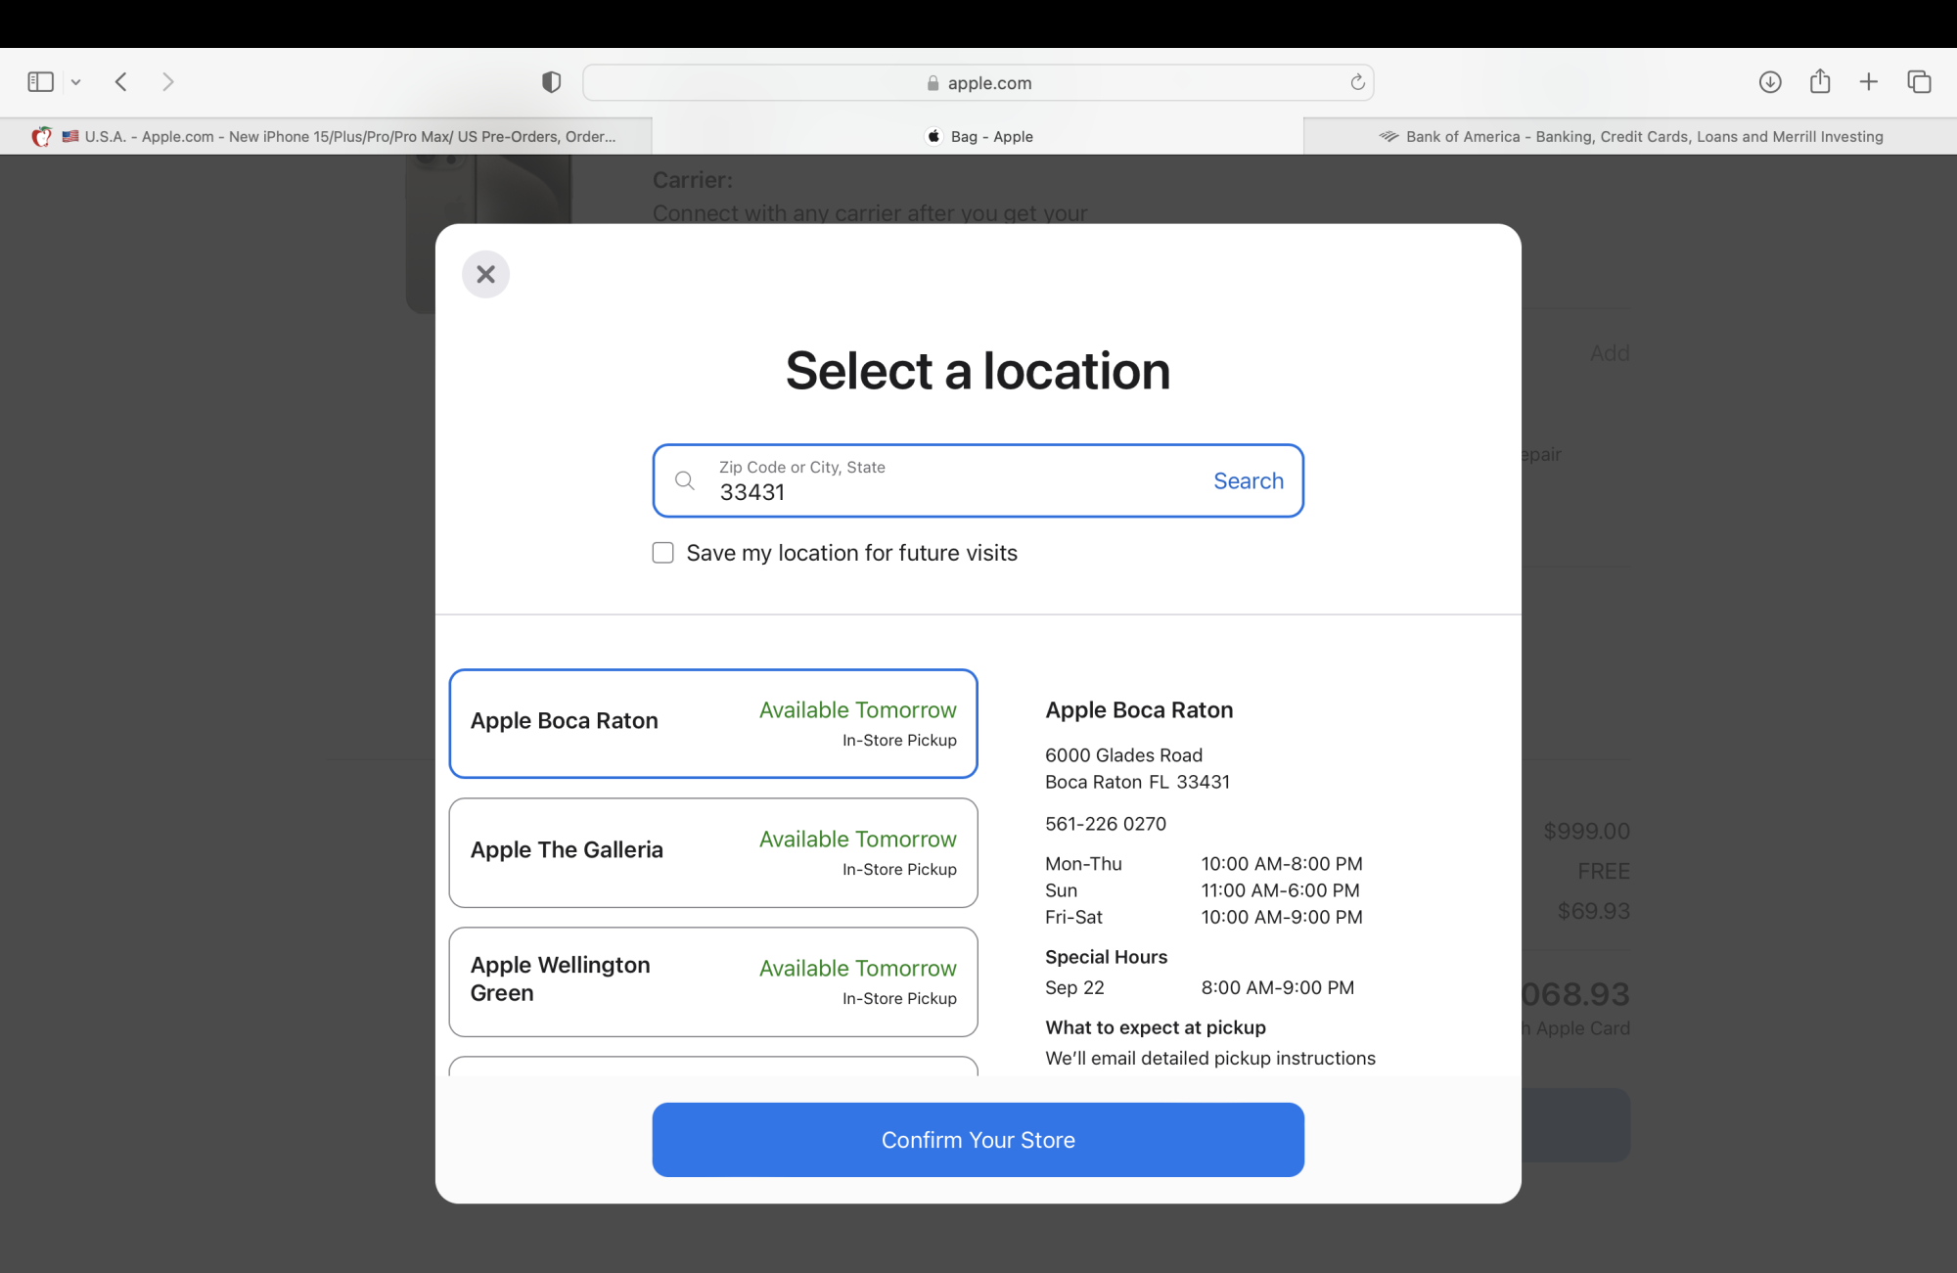Click the download icon in toolbar

1769,81
